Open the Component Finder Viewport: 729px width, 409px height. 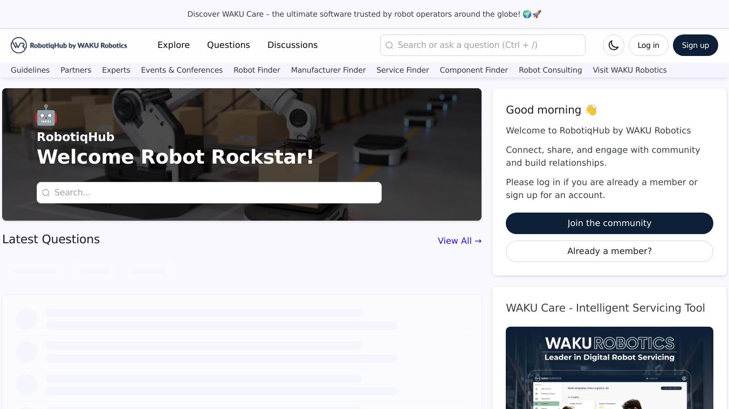pos(474,70)
